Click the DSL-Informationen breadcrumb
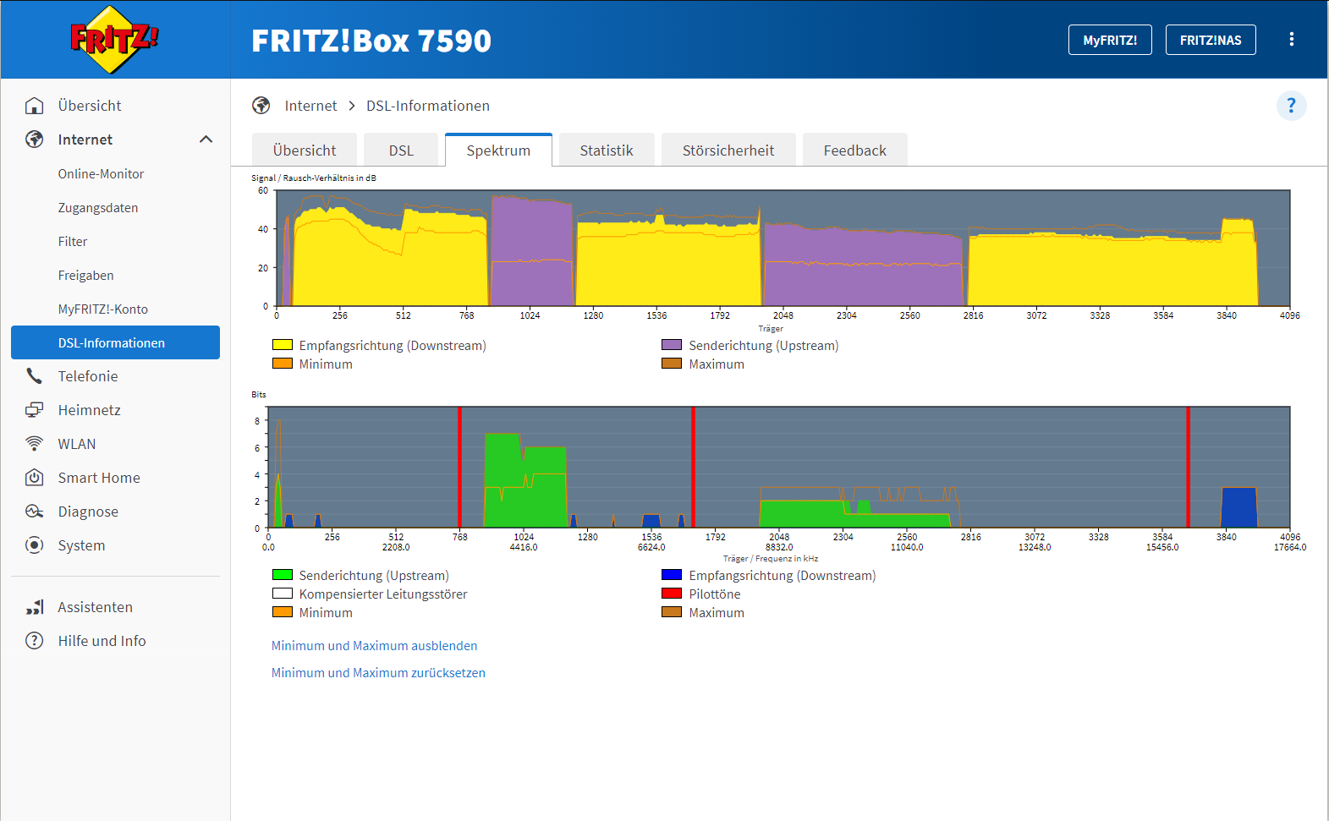 [428, 106]
